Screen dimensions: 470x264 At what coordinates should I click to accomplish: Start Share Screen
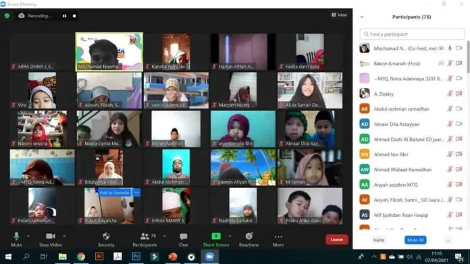(216, 239)
